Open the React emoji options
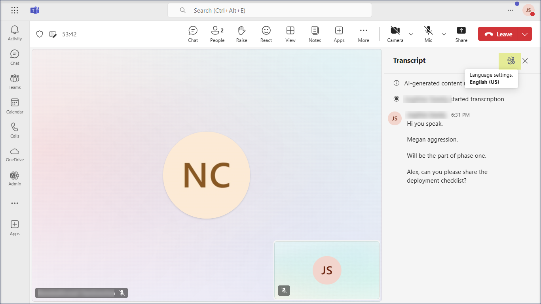 (x=266, y=34)
